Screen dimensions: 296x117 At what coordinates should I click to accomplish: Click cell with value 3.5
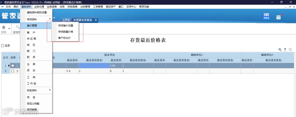click(72, 71)
